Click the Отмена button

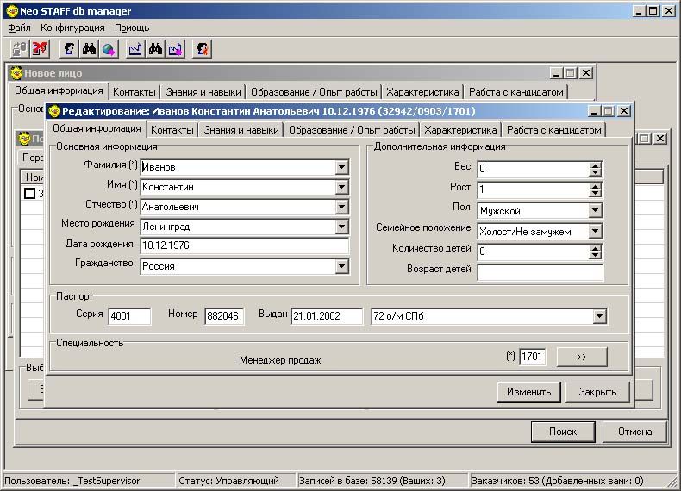click(x=634, y=432)
